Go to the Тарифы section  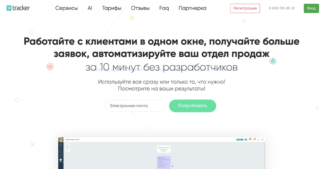[x=112, y=8]
